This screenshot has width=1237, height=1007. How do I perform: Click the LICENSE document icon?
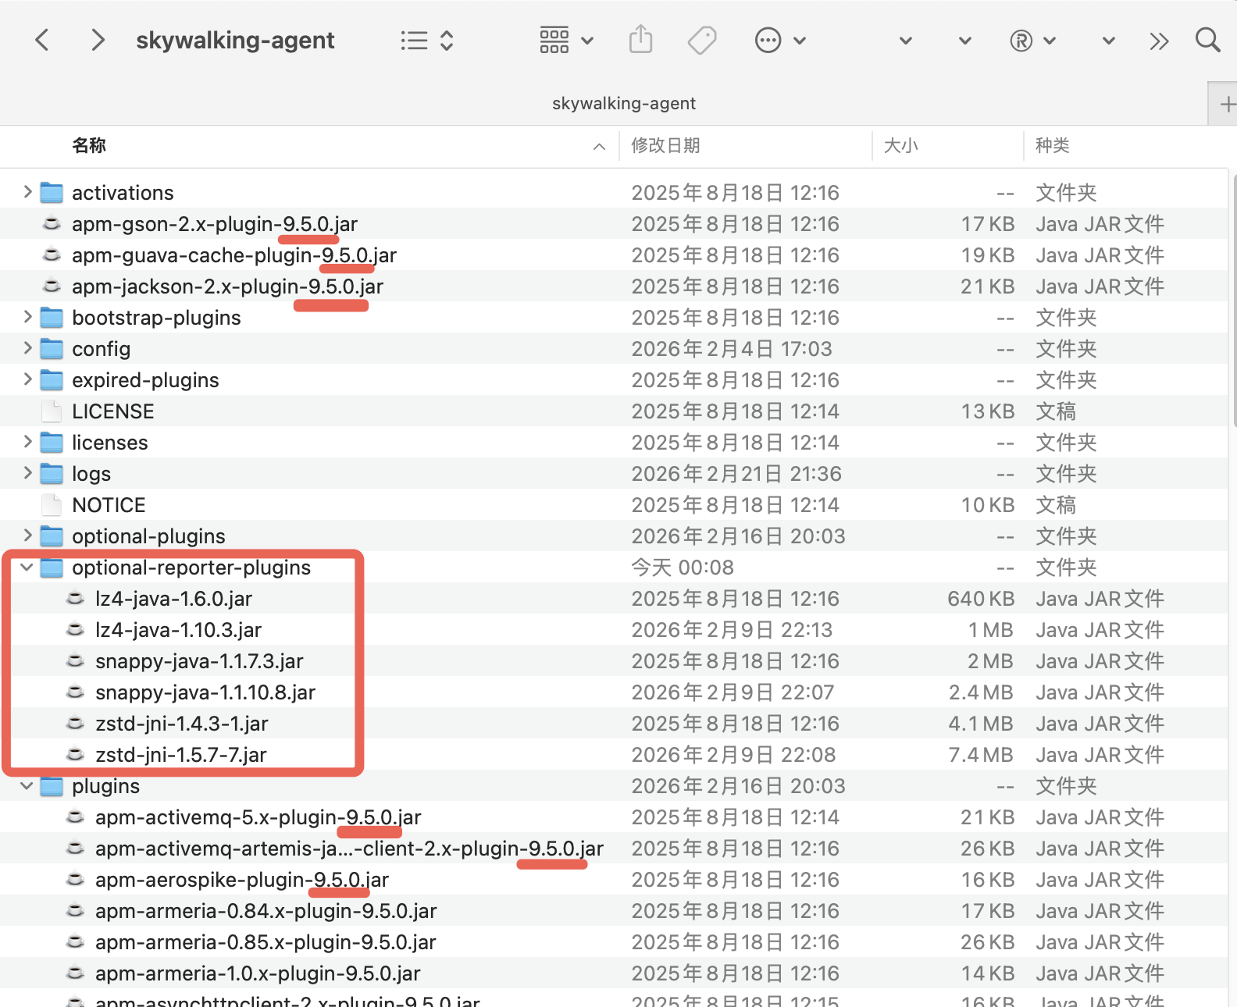click(52, 411)
